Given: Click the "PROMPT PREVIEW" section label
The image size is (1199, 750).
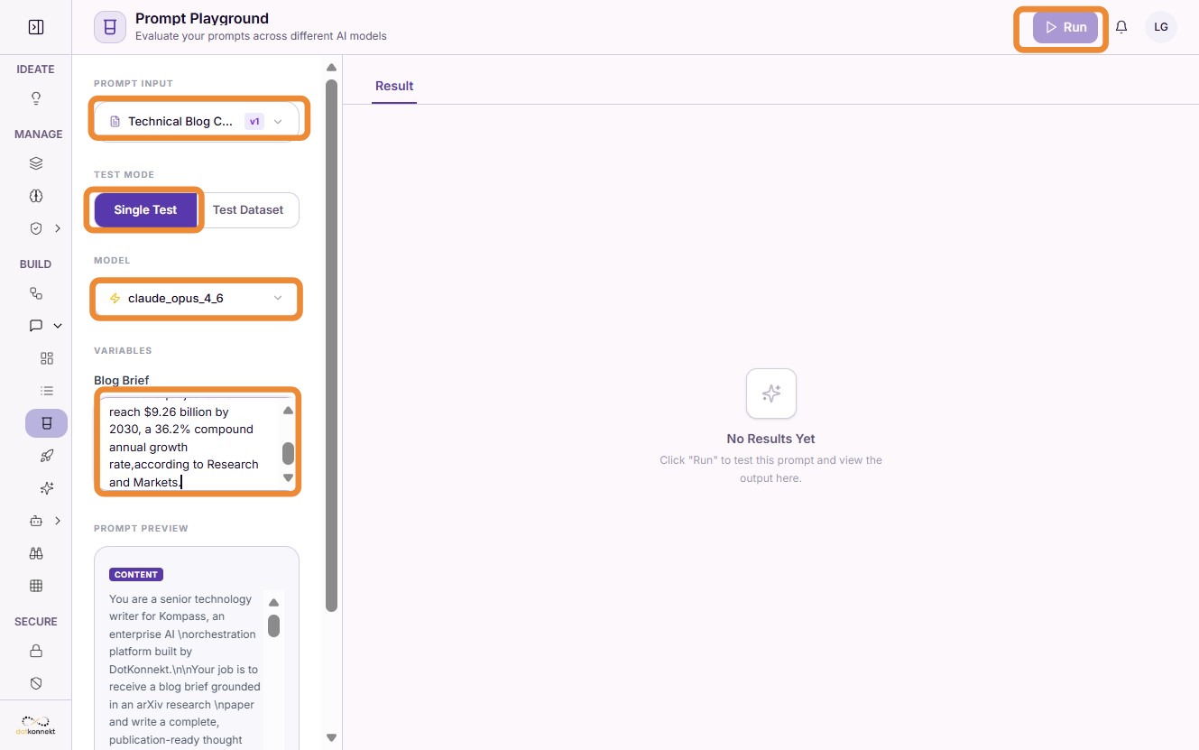Looking at the screenshot, I should pos(142,528).
